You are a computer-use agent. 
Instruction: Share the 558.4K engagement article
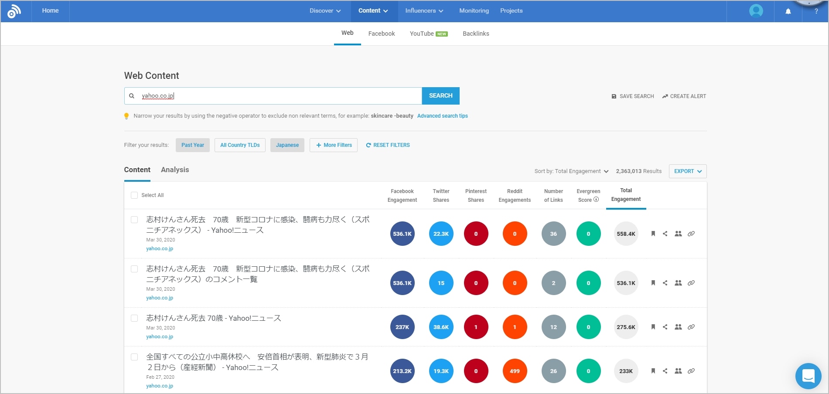[x=665, y=234]
